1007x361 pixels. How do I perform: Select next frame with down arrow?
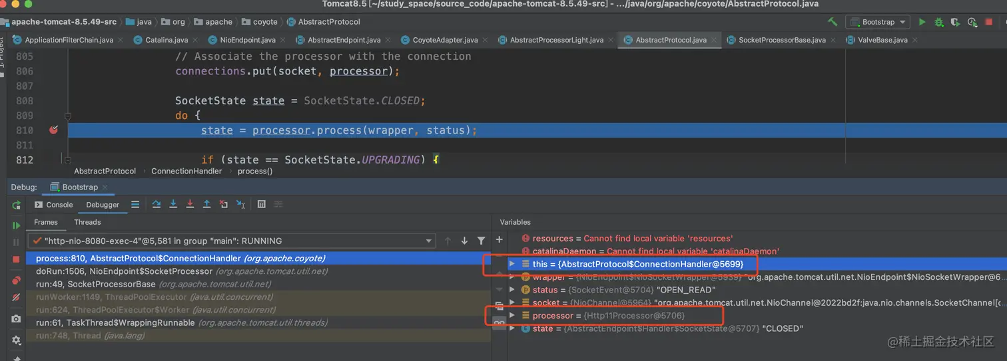[x=464, y=241]
